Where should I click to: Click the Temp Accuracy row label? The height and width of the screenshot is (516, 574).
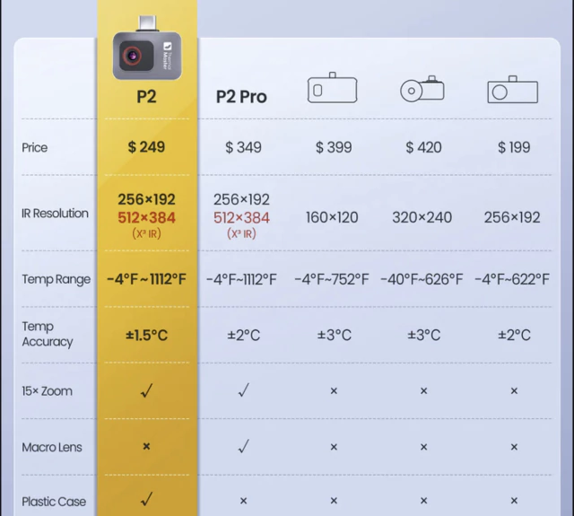[x=48, y=334]
